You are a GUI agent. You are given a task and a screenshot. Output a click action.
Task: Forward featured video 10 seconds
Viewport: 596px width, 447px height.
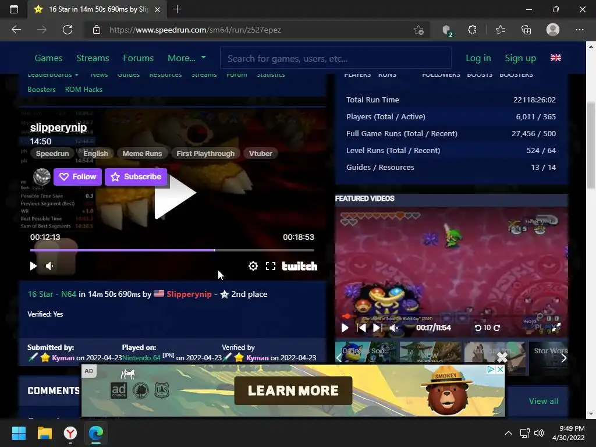point(497,328)
